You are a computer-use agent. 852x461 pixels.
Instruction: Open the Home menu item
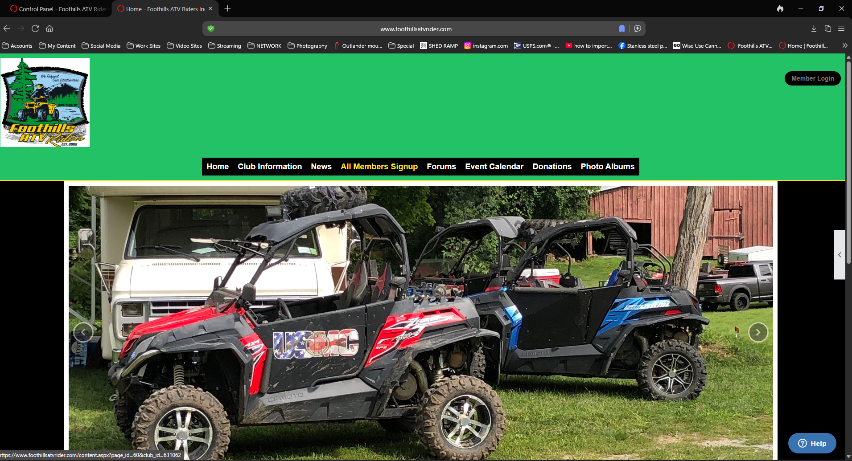218,167
